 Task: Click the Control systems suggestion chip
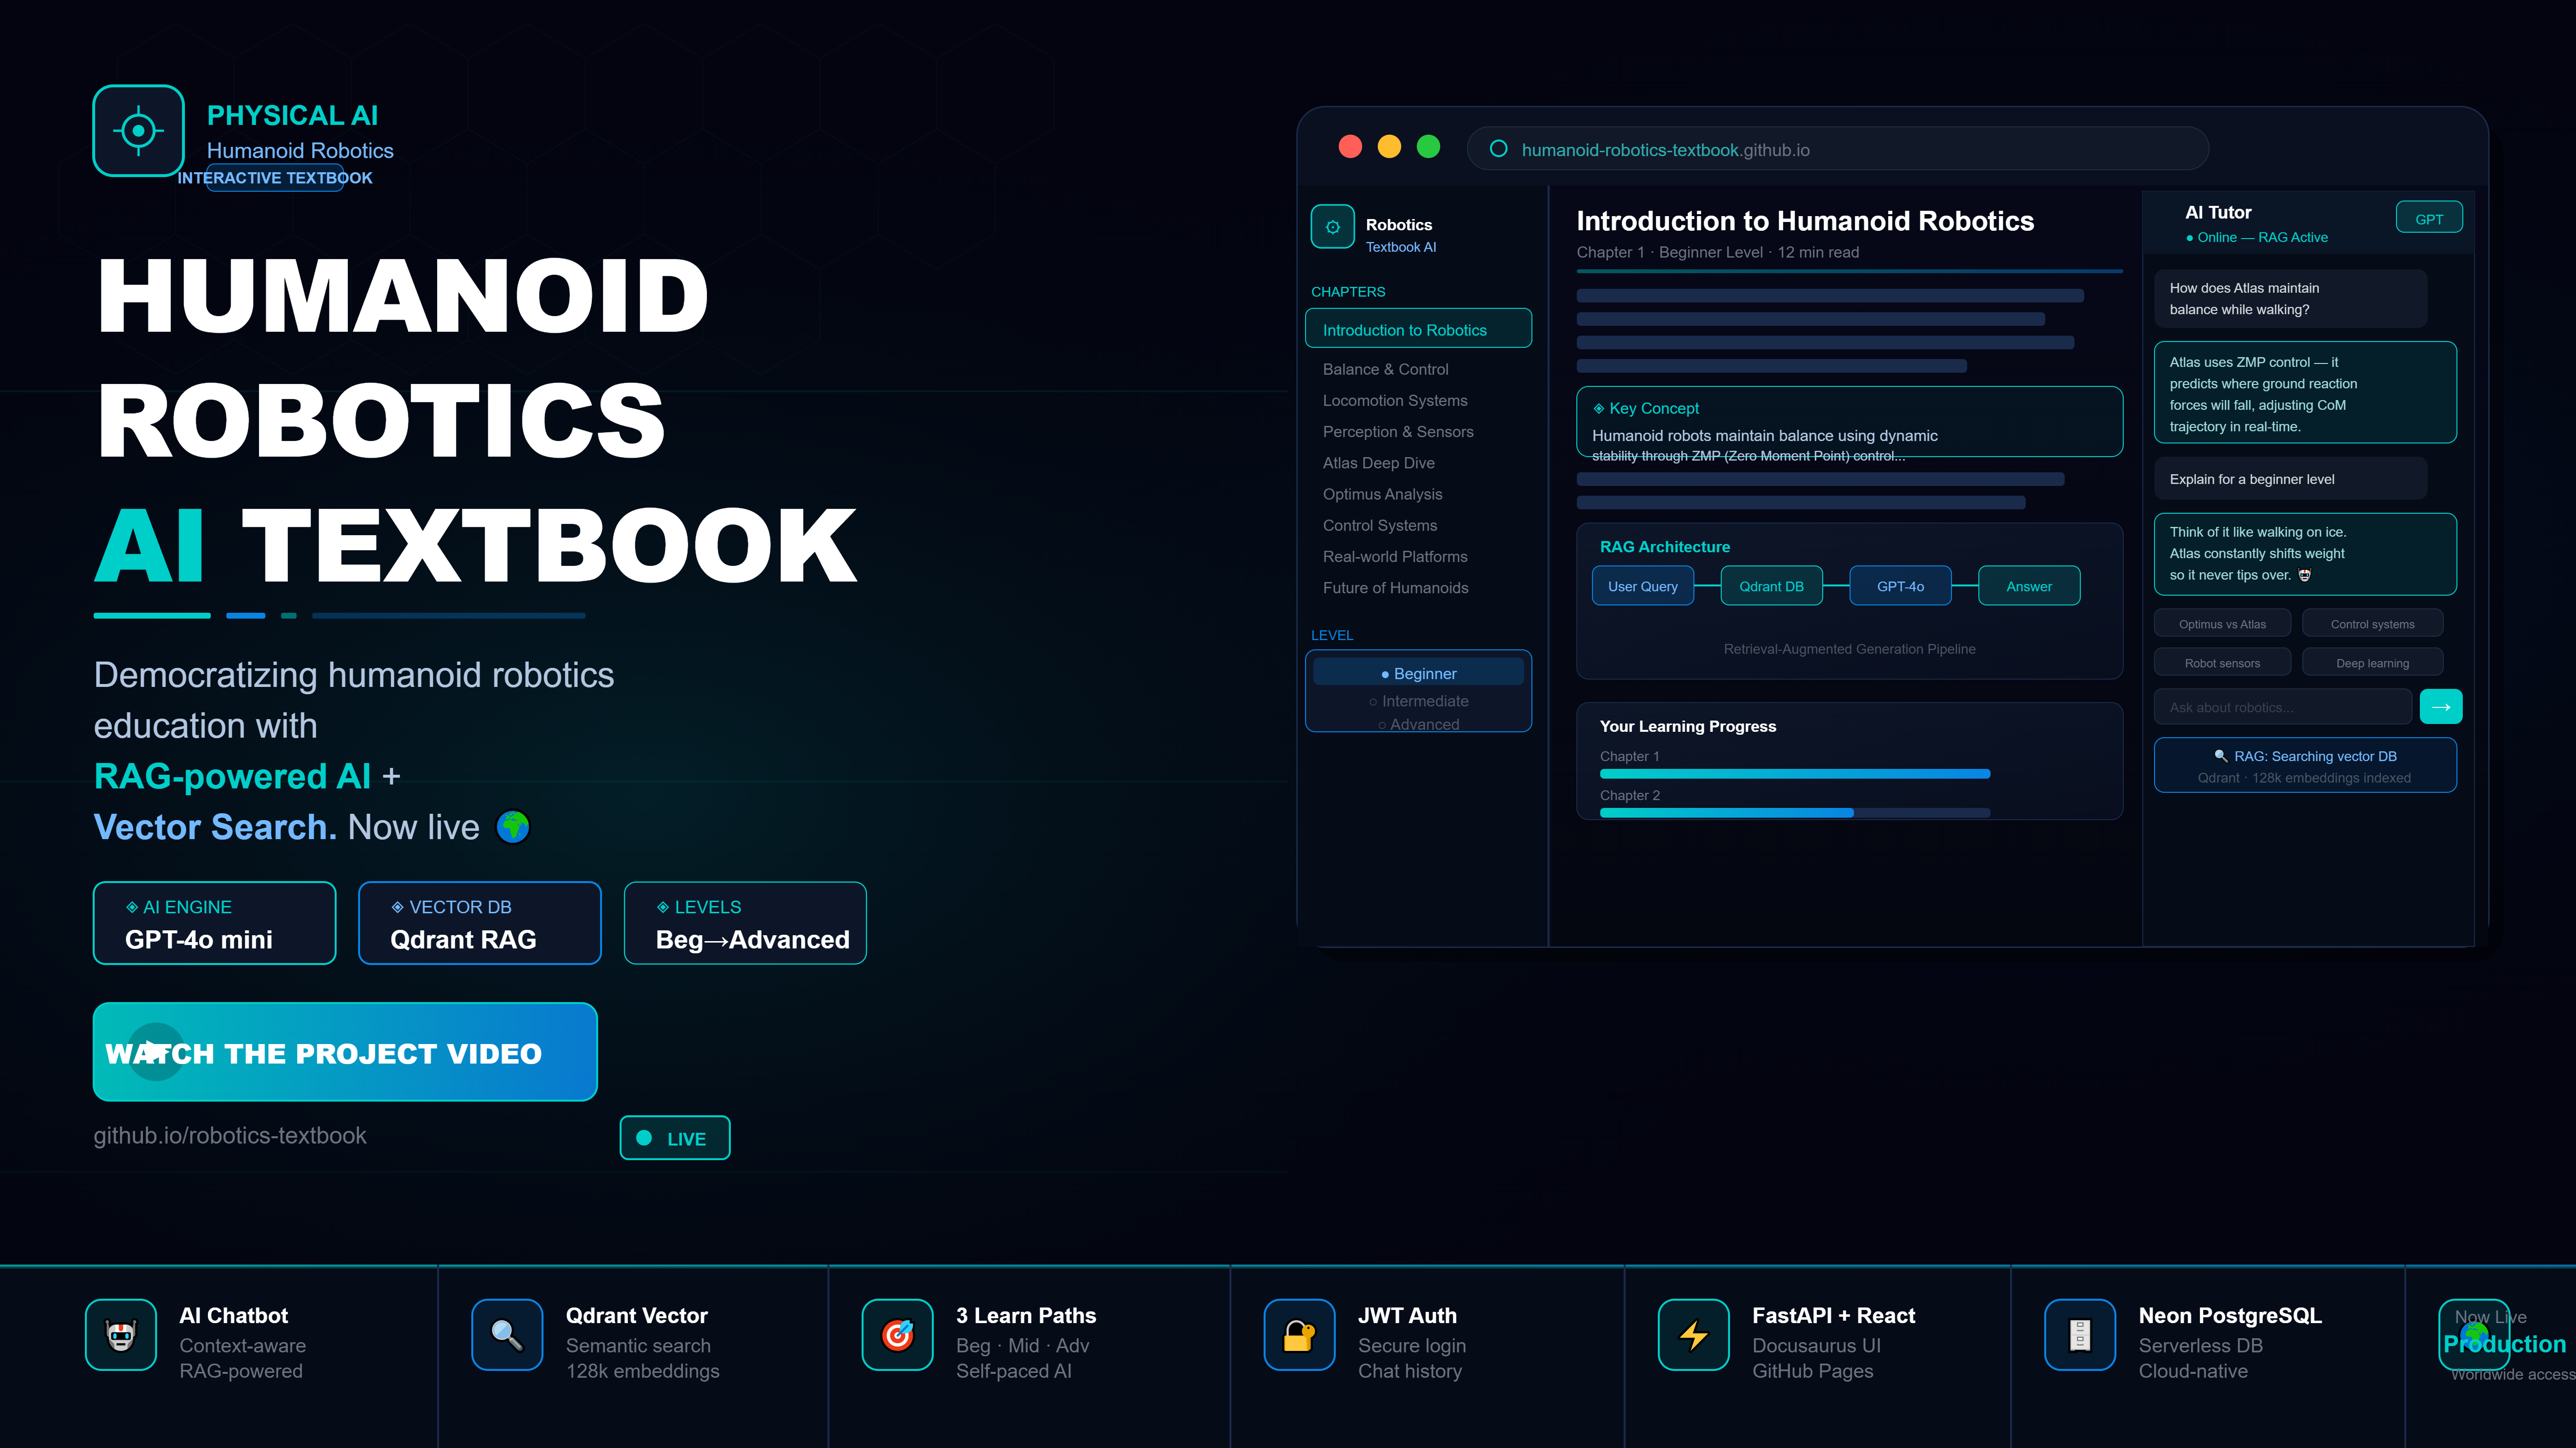2372,623
